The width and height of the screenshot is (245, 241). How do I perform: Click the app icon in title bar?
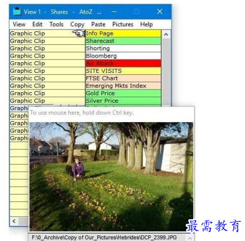17,11
